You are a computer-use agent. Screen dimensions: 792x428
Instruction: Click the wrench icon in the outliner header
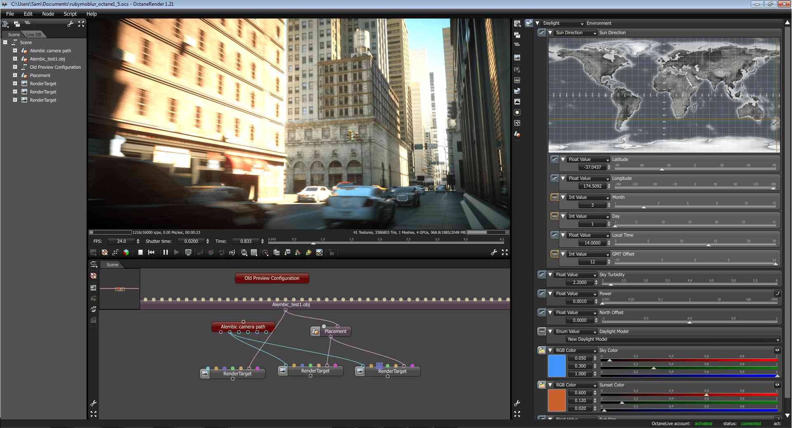tap(70, 24)
